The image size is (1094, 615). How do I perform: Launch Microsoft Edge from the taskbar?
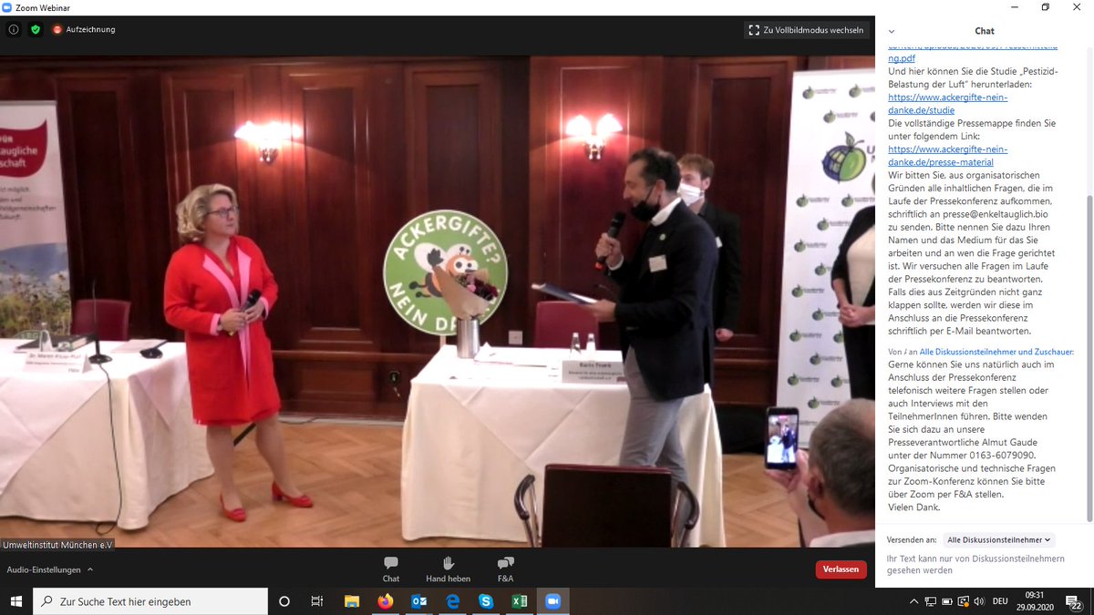452,601
